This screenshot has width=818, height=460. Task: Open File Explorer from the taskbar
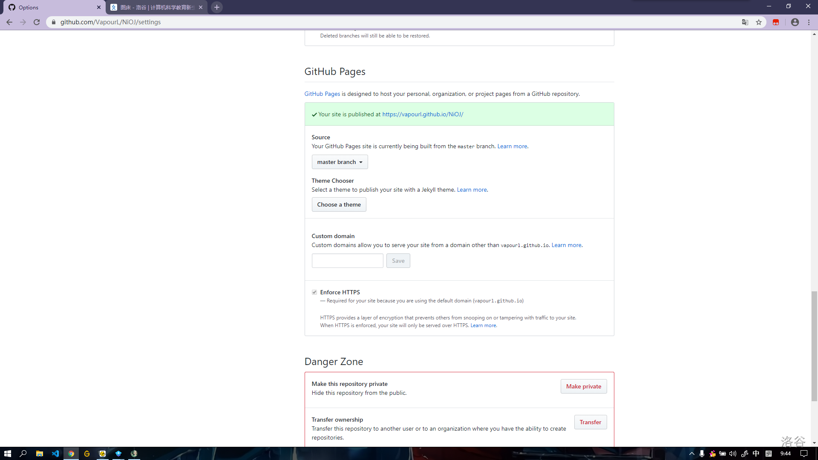tap(40, 454)
